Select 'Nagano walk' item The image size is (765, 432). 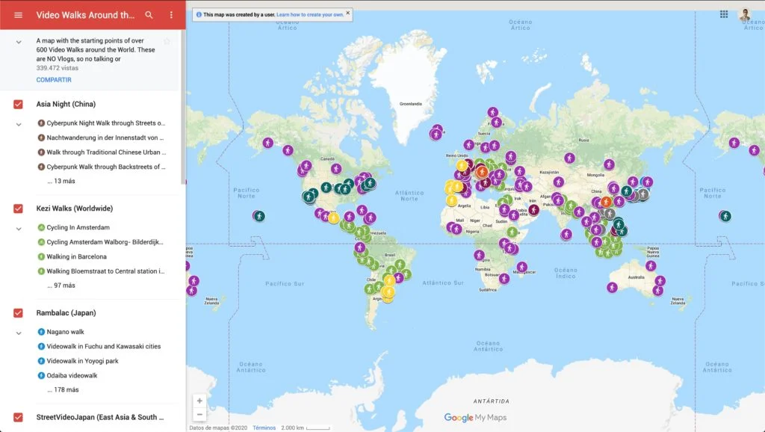click(x=61, y=332)
